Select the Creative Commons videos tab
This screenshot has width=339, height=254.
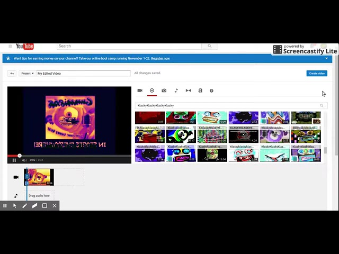152,90
